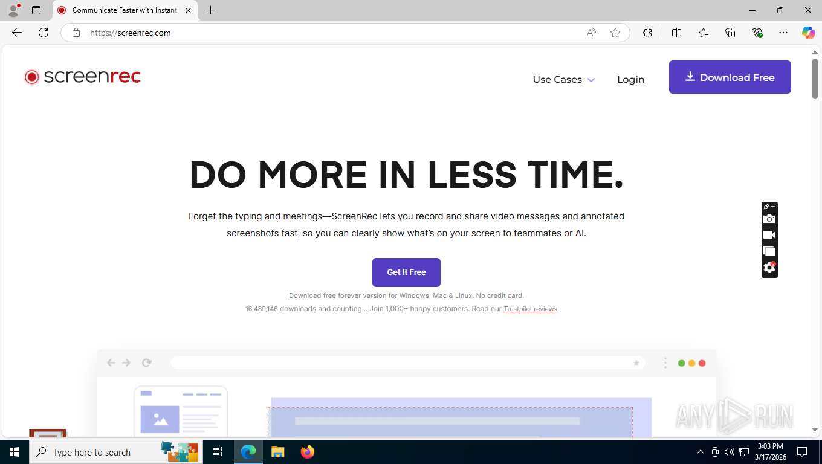Image resolution: width=822 pixels, height=464 pixels.
Task: Take a screenshot with the ScreenRec camera icon
Action: tap(769, 219)
